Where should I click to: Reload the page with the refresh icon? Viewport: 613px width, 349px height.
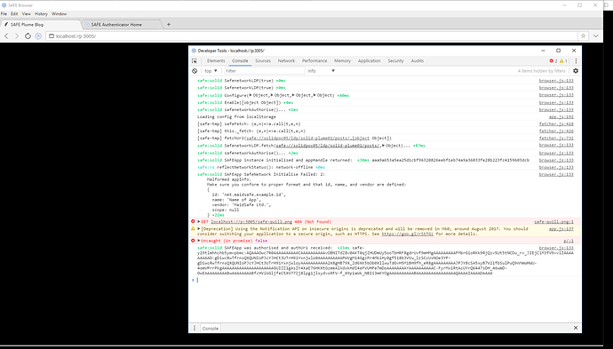pos(28,36)
